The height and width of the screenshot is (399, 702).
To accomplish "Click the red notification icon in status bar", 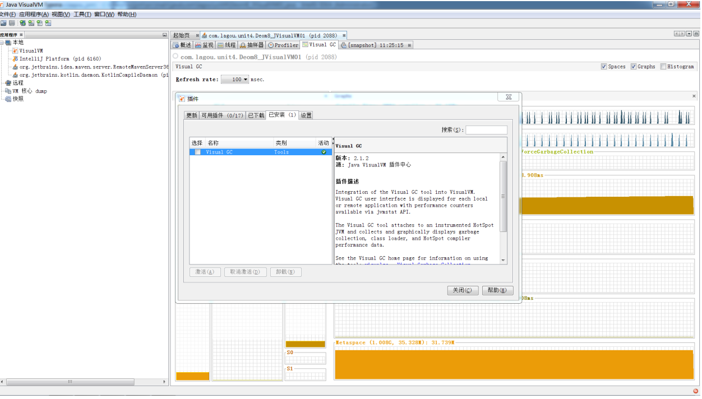I will tap(695, 391).
